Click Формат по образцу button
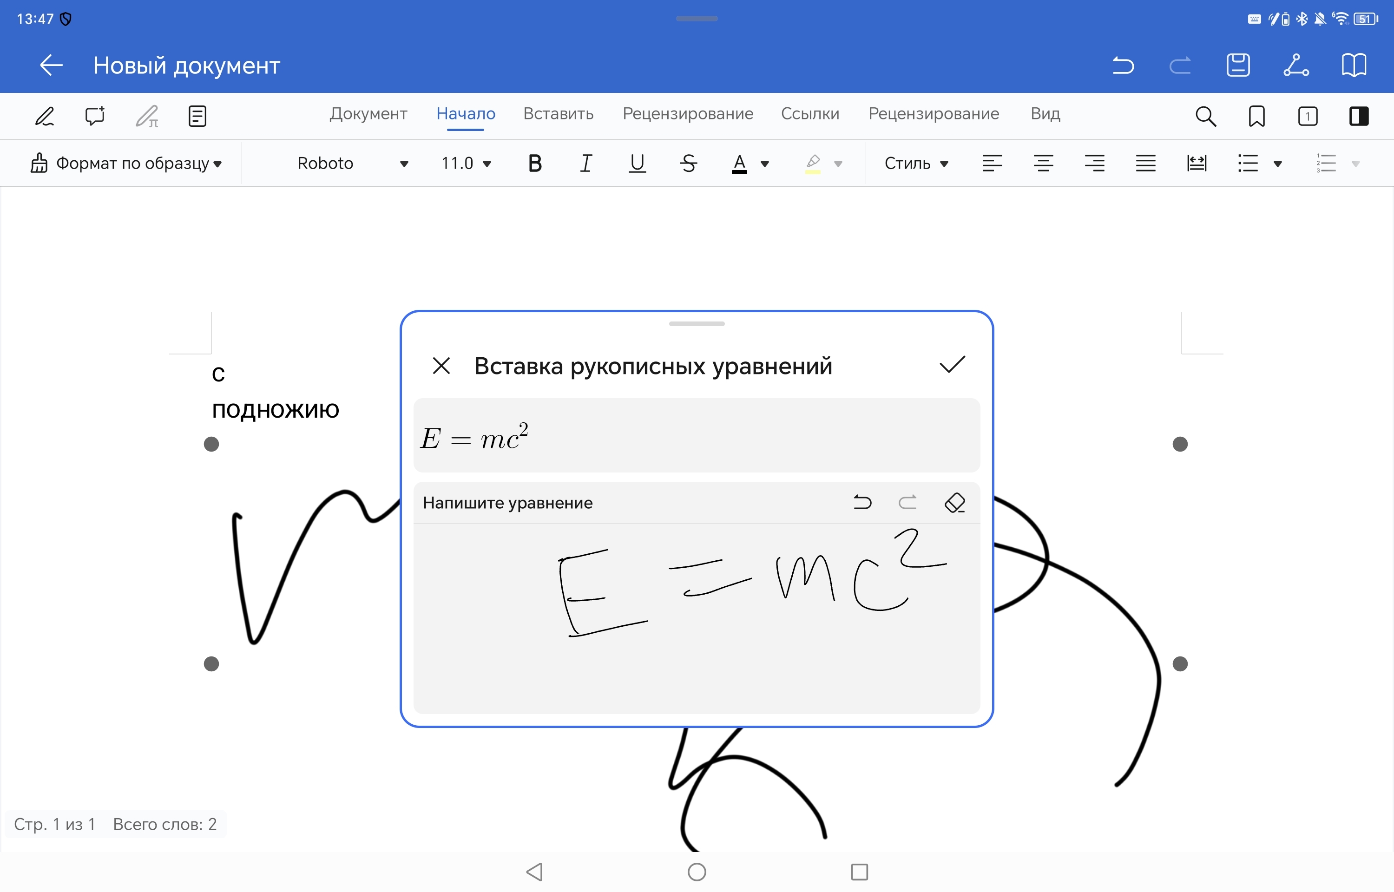1394x892 pixels. (125, 164)
